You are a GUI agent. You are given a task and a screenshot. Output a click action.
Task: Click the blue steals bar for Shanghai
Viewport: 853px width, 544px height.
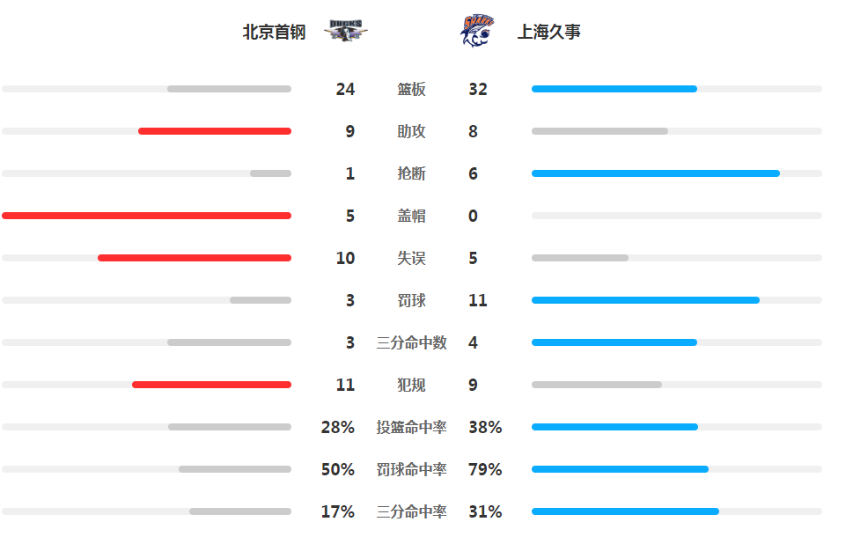click(x=656, y=173)
